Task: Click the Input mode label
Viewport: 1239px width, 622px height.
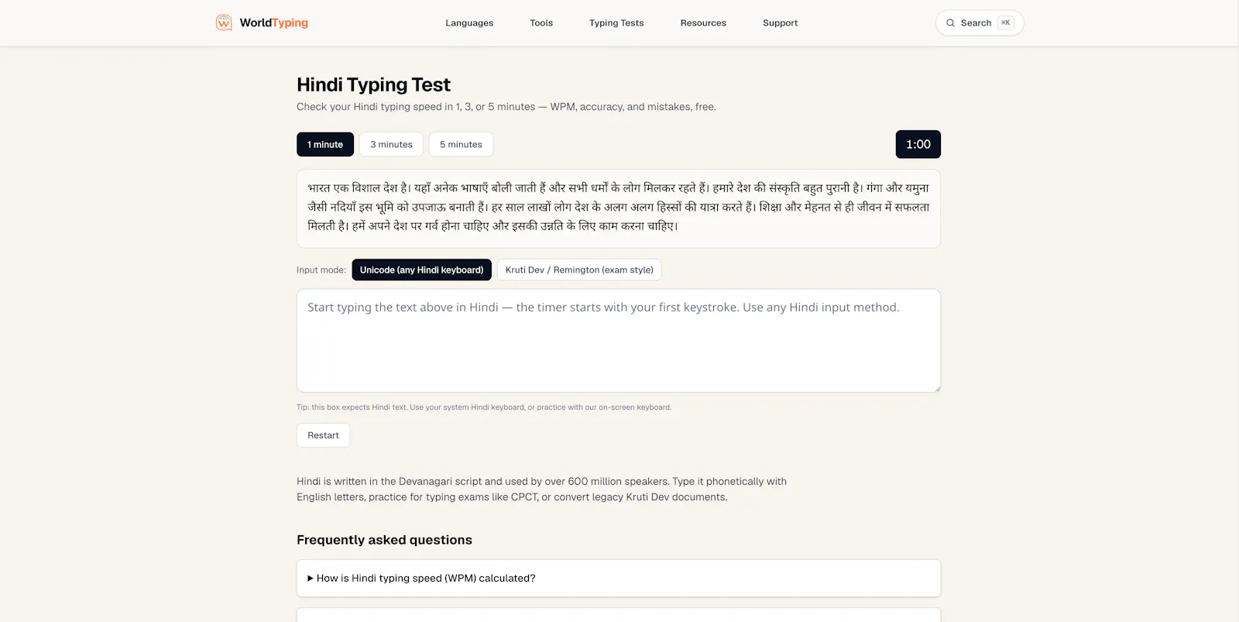Action: coord(321,270)
